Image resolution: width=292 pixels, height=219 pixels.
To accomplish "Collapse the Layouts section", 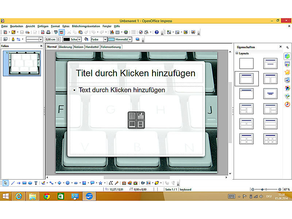I will [x=237, y=53].
